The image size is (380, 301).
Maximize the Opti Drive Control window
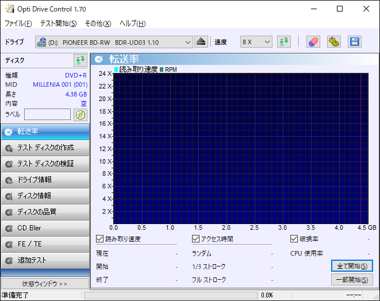340,9
